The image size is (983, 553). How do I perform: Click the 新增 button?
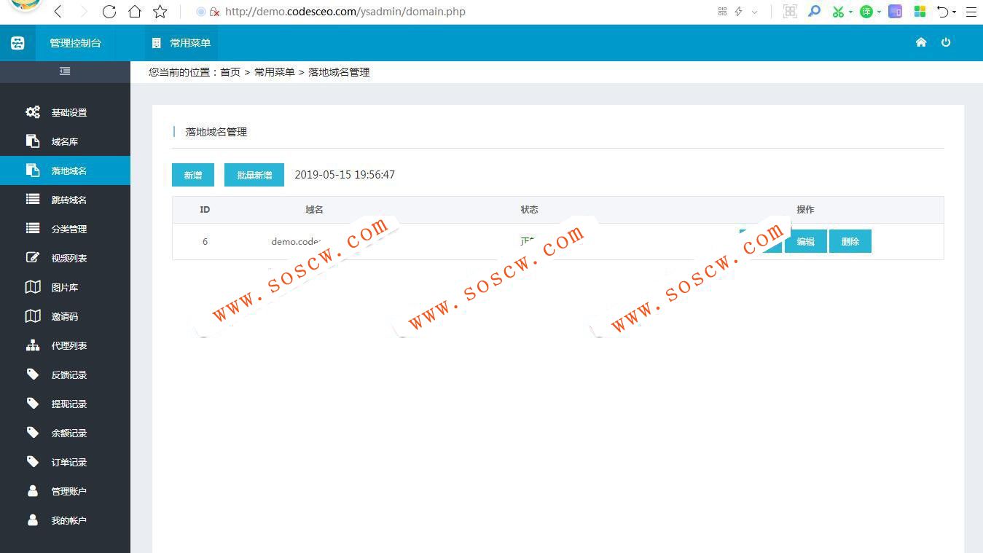tap(193, 175)
